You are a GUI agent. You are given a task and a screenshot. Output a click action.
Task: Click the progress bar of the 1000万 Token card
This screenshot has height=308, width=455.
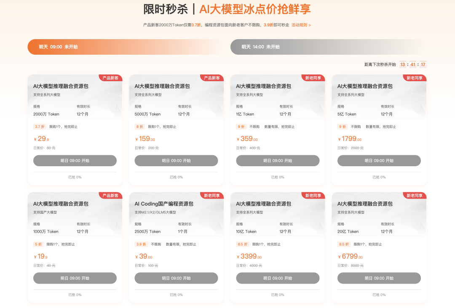pyautogui.click(x=75, y=289)
